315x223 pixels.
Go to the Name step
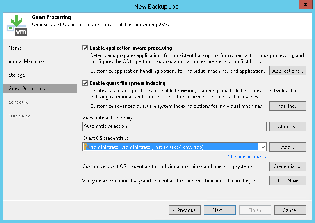pos(15,48)
